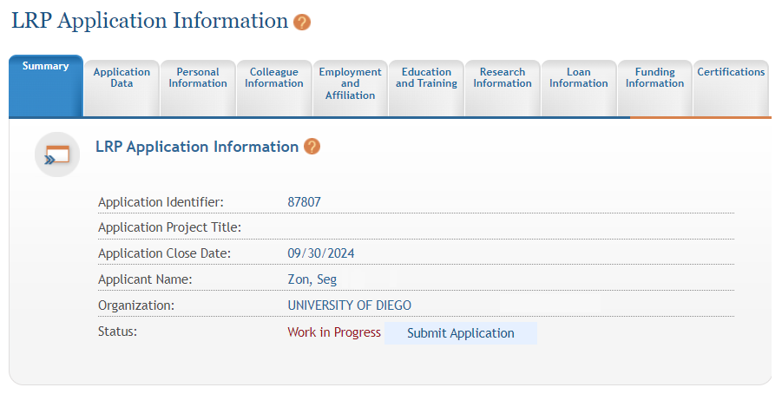782x394 pixels.
Task: Open the Personal Information tab
Action: click(x=198, y=89)
